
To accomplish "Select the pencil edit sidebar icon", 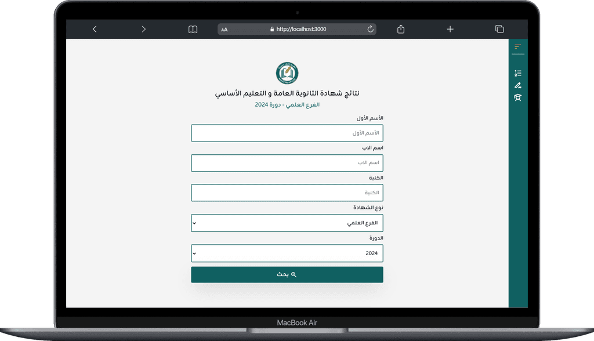I will tap(518, 85).
